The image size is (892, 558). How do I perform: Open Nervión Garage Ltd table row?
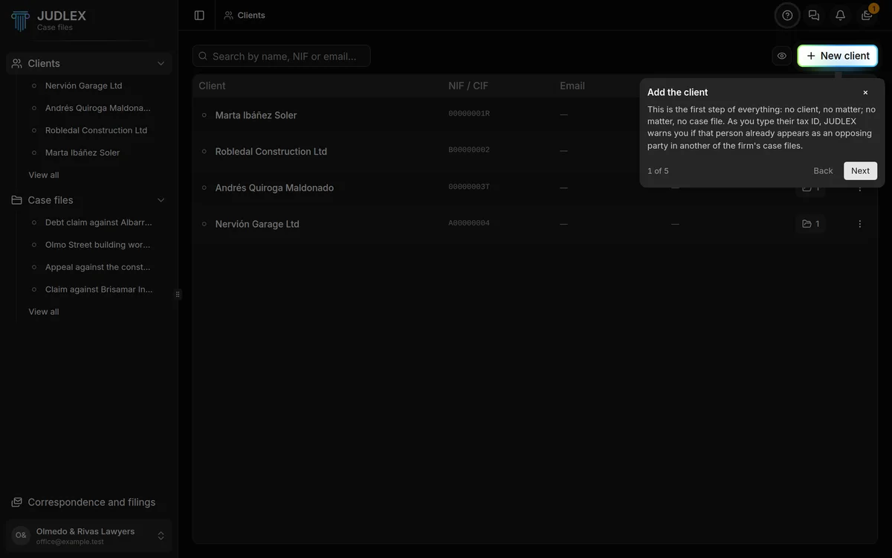click(535, 224)
